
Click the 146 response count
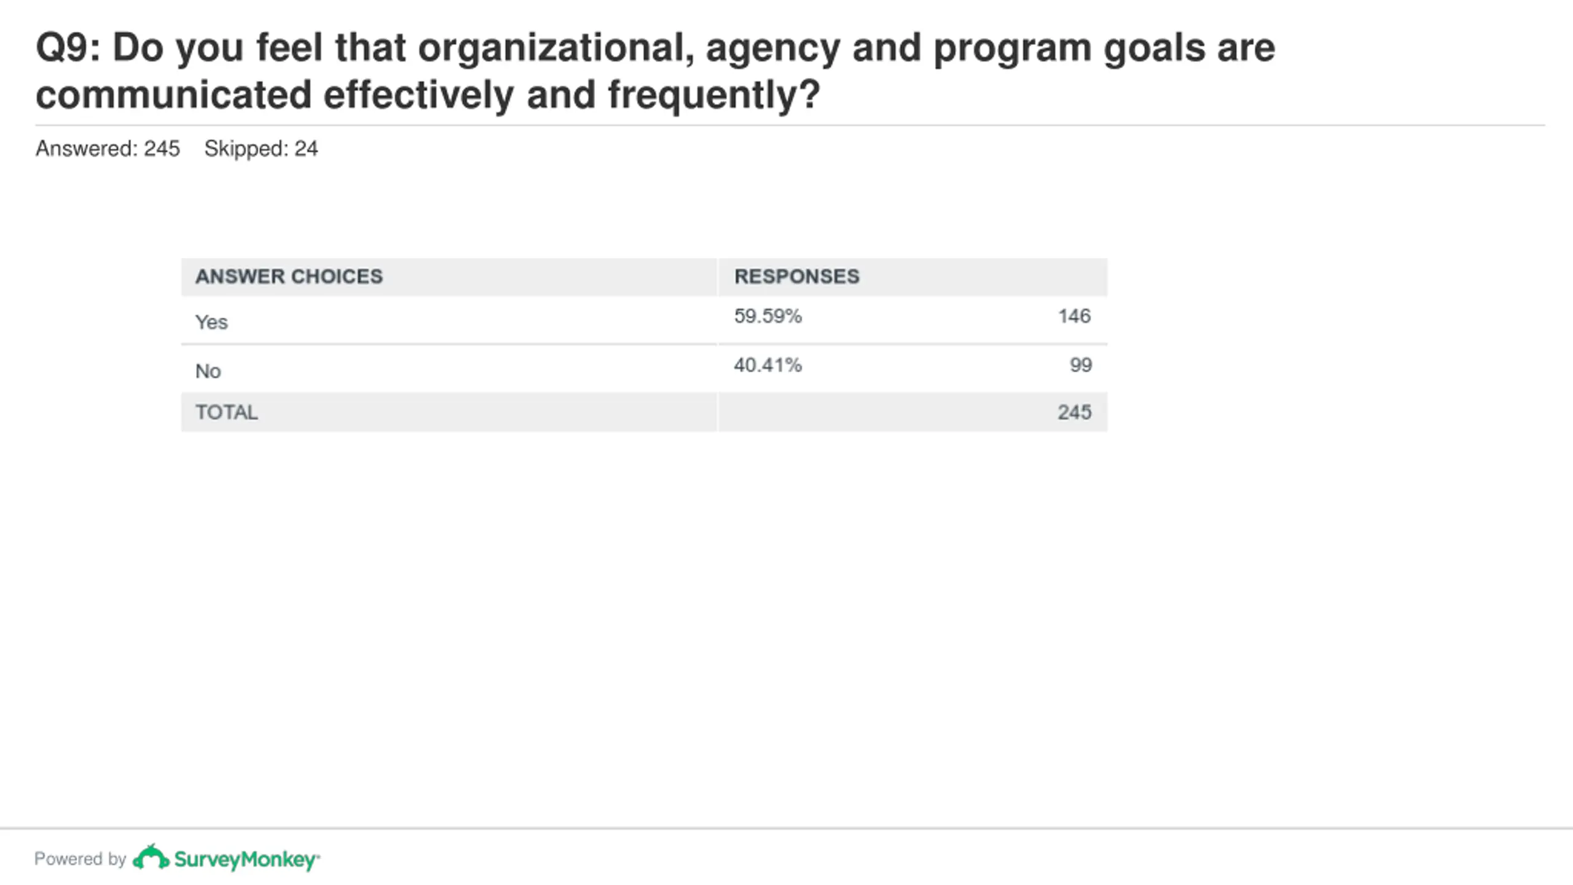coord(1075,316)
